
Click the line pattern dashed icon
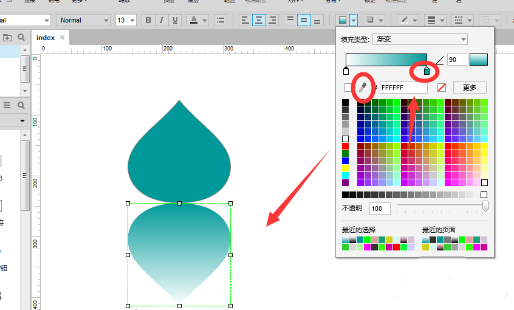pyautogui.click(x=459, y=20)
